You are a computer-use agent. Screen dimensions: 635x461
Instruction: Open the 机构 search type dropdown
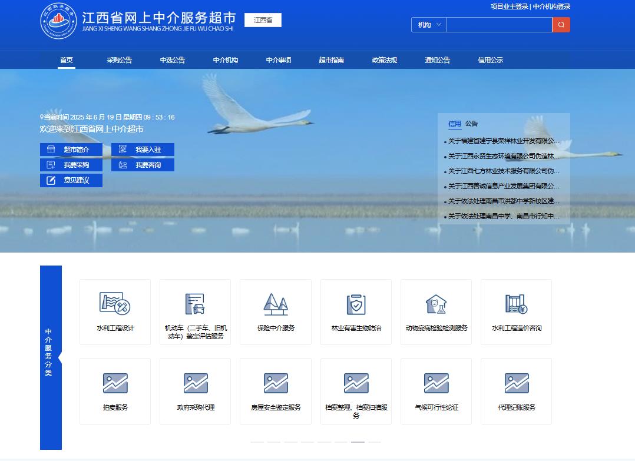pos(428,25)
